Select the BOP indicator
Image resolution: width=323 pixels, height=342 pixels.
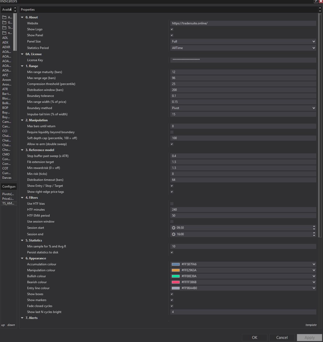click(5, 108)
